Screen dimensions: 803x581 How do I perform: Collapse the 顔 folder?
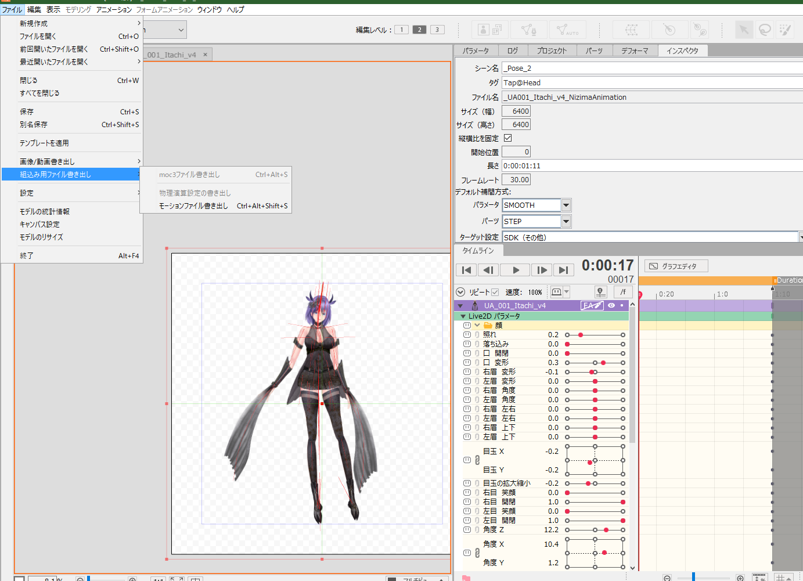[x=477, y=326]
